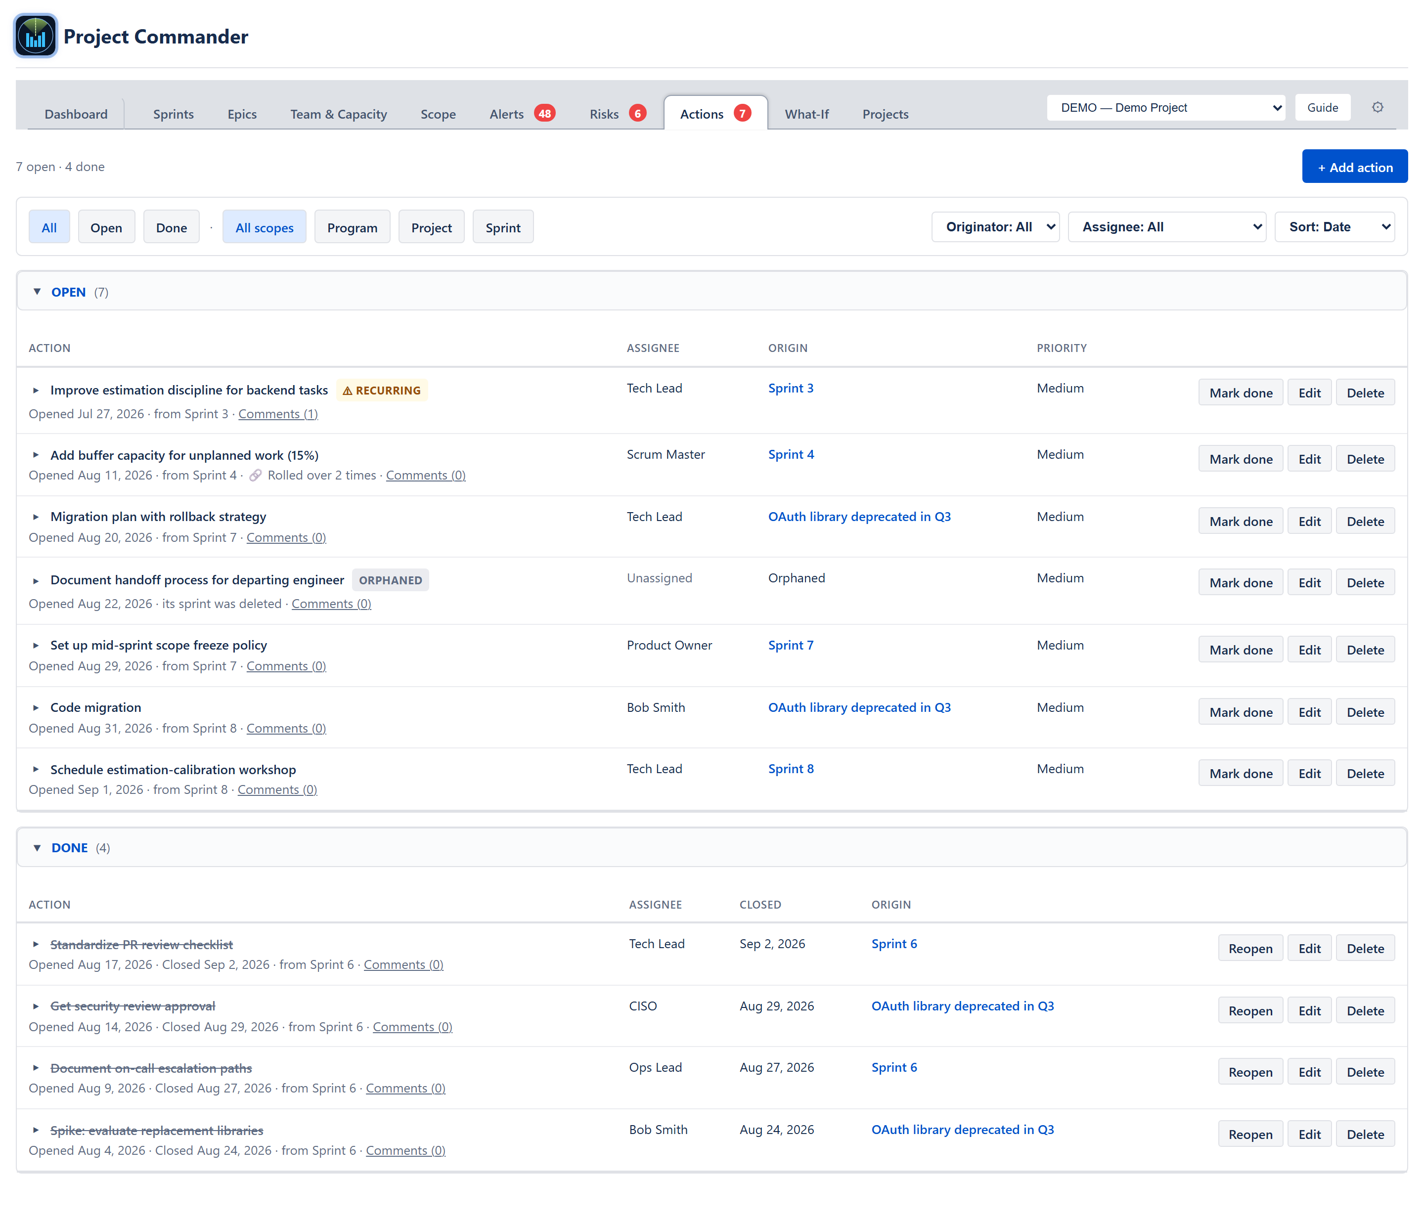Click the ORPHANED badge
1424x1223 pixels.
tap(390, 580)
